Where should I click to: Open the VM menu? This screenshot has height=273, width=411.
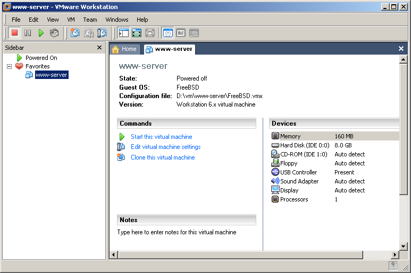coord(71,20)
